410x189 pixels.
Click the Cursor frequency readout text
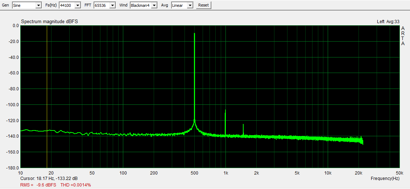point(49,179)
